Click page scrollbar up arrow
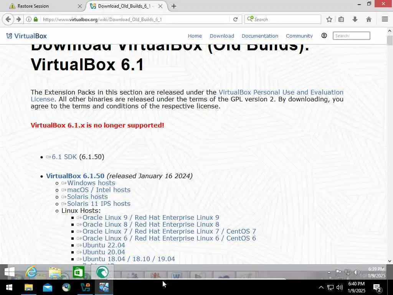This screenshot has width=393, height=295. tap(390, 31)
